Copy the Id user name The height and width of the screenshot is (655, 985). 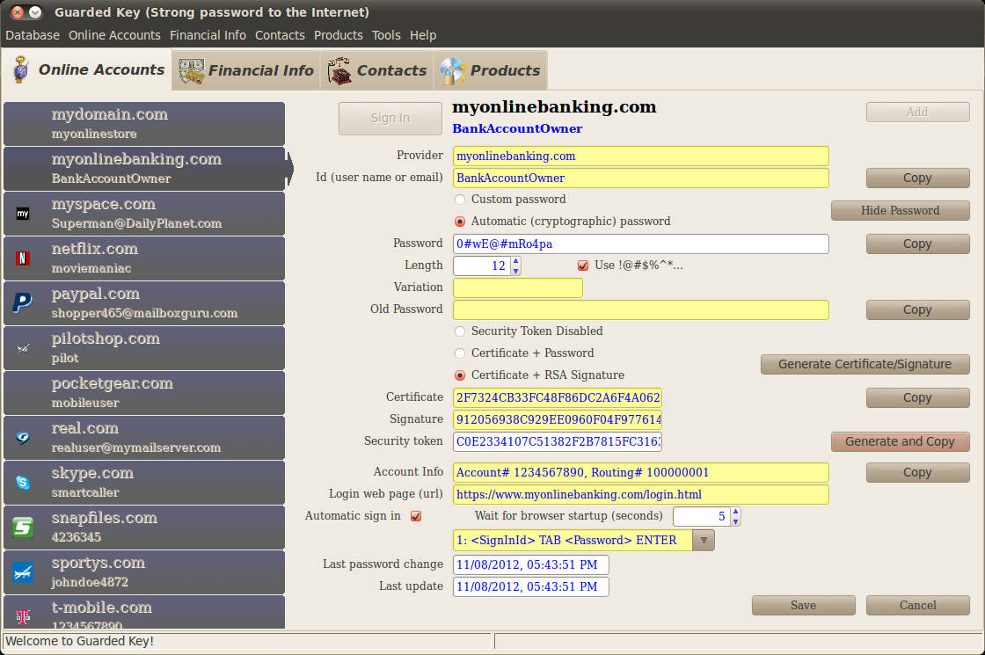pos(917,178)
